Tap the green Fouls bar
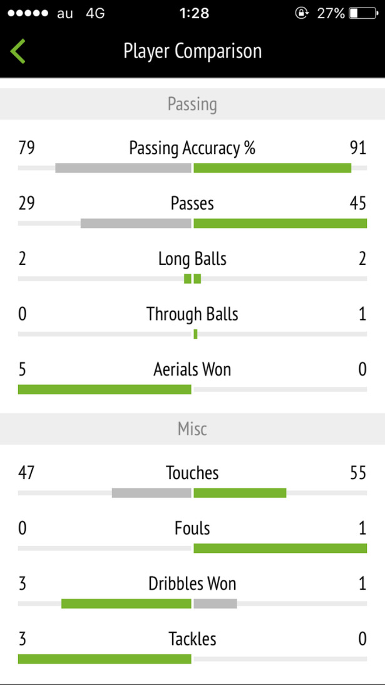 (280, 549)
